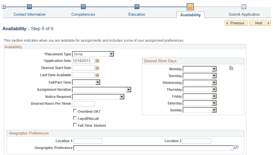The image size is (273, 155).
Task: Click the copy icon beside Monday
Action: pos(231,68)
